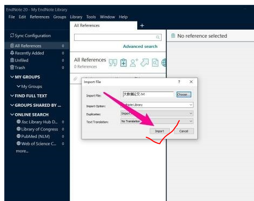
Task: Open the Groups menu
Action: tap(59, 17)
